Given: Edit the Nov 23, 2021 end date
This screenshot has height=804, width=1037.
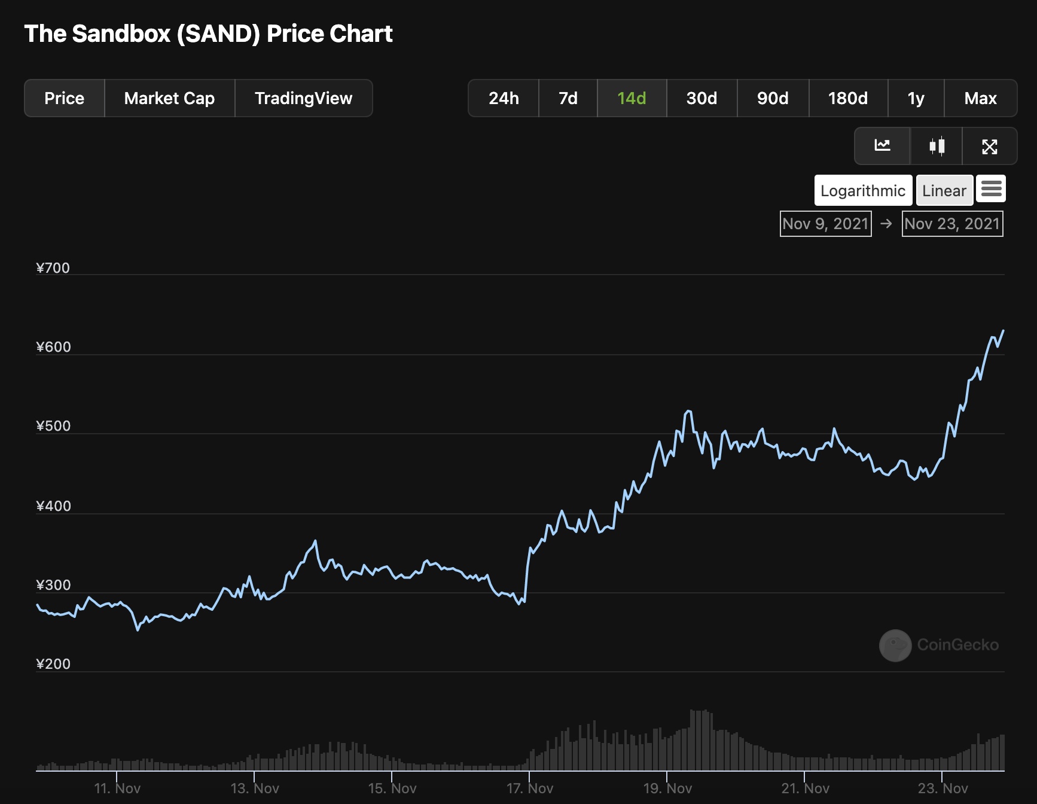Looking at the screenshot, I should (x=952, y=224).
